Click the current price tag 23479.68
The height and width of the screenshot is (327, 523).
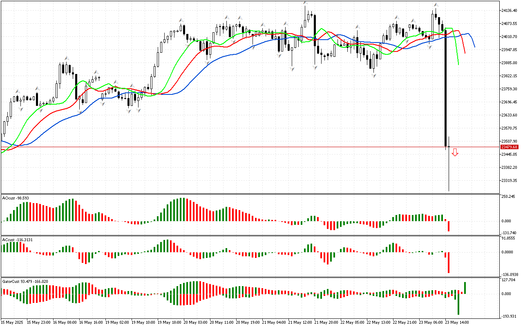pyautogui.click(x=509, y=147)
